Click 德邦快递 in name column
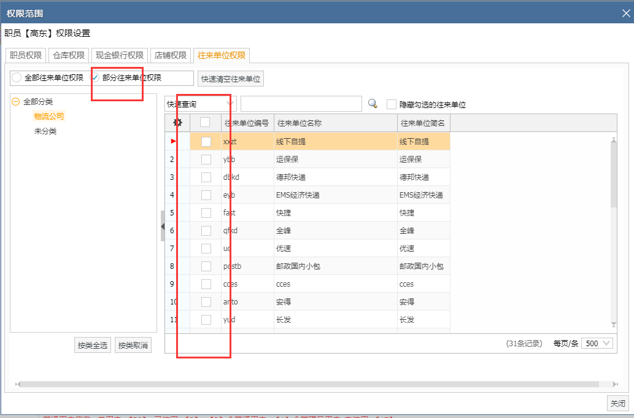The height and width of the screenshot is (418, 634). click(x=291, y=177)
